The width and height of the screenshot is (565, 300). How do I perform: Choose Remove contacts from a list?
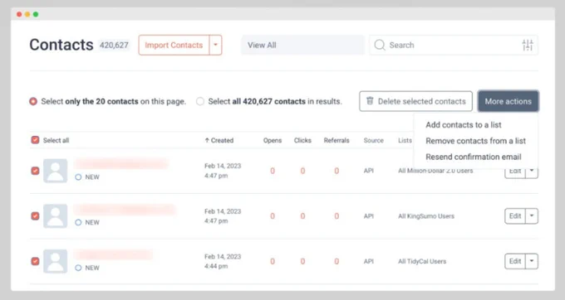pos(475,141)
